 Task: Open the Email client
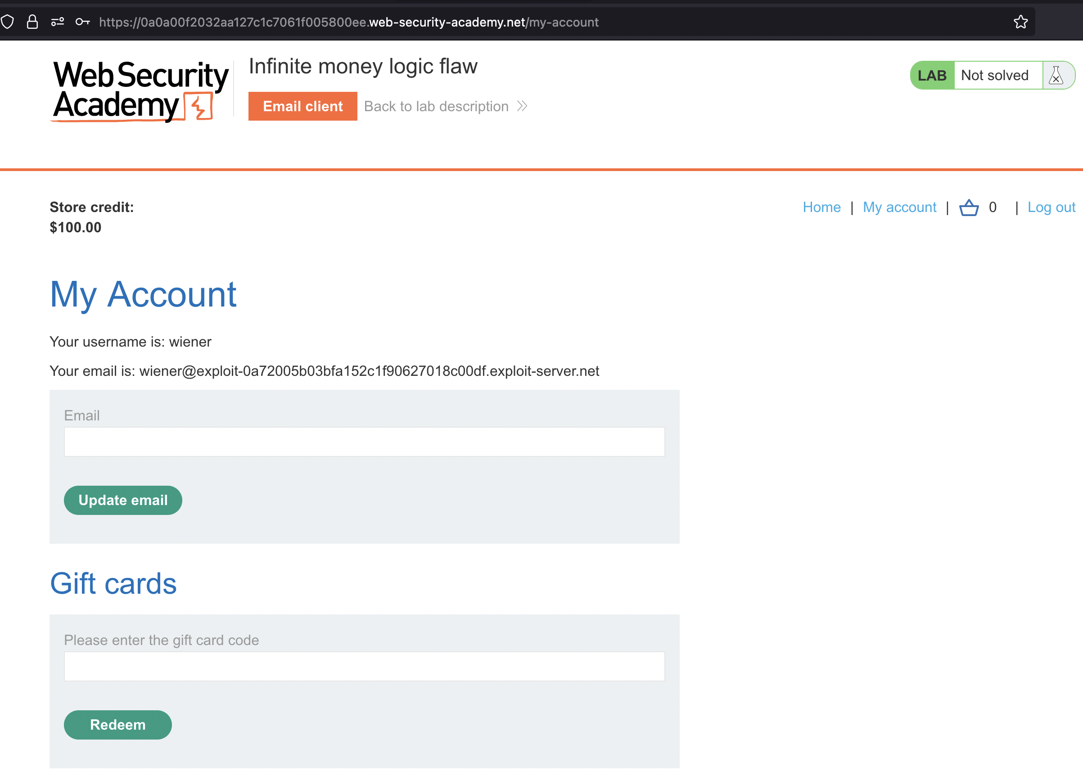click(302, 106)
